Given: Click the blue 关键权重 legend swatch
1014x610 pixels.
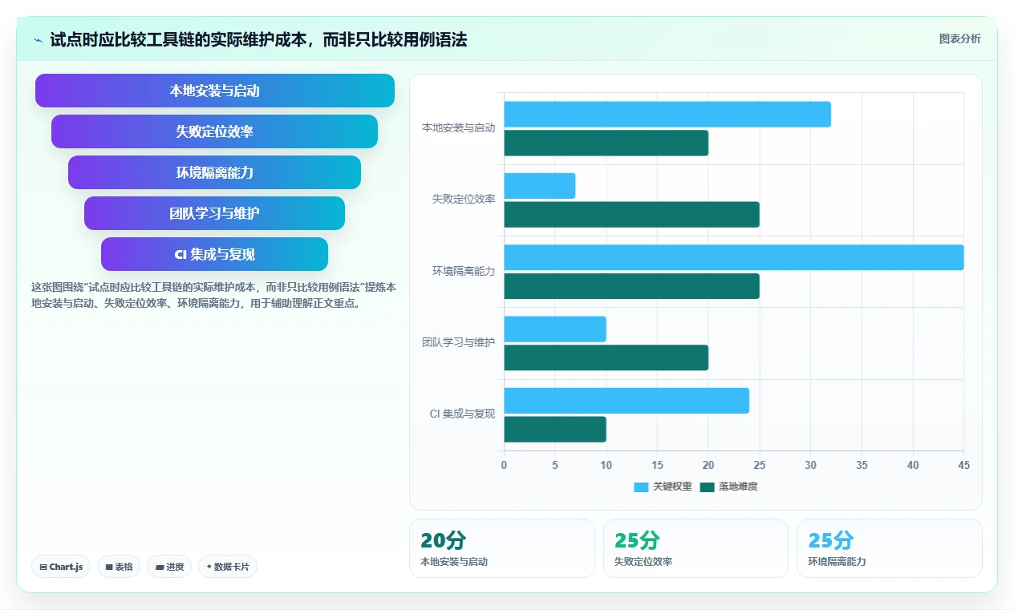Looking at the screenshot, I should 641,487.
